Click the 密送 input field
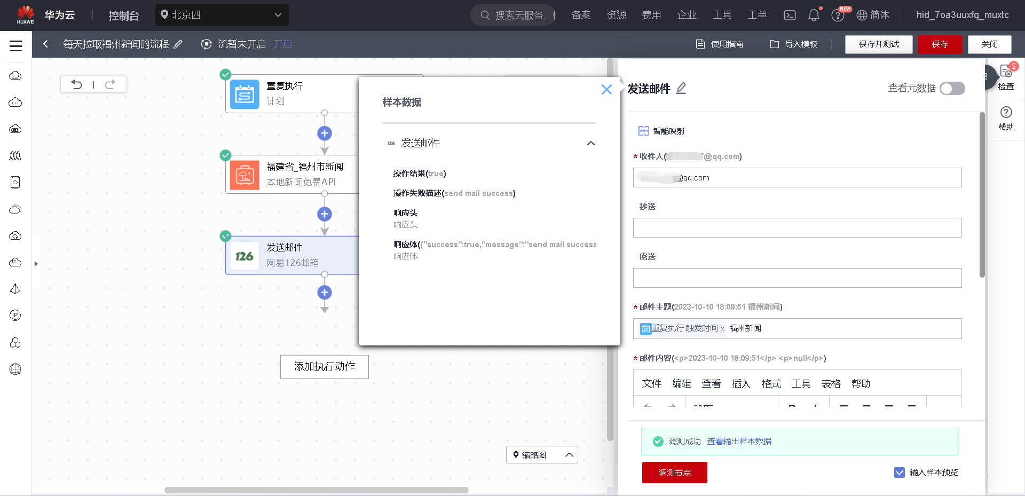Image resolution: width=1025 pixels, height=496 pixels. [x=797, y=278]
